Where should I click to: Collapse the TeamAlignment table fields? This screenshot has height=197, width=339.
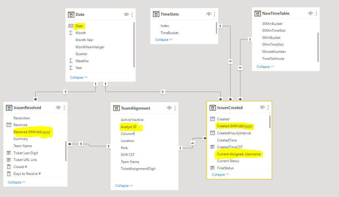tap(124, 186)
